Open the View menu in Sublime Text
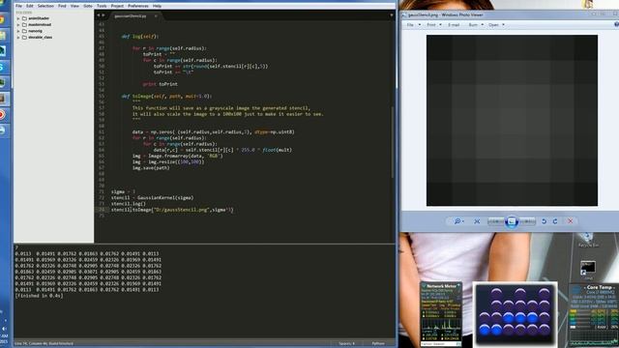 (74, 6)
